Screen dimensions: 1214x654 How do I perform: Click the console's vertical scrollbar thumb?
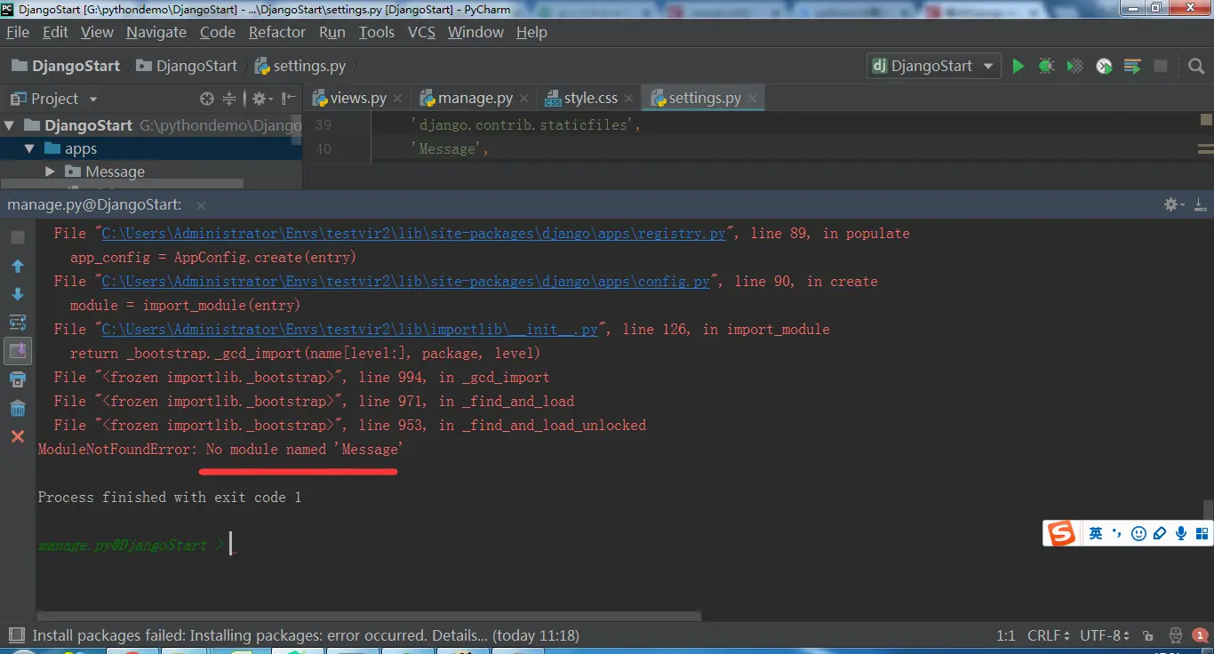pos(1208,511)
